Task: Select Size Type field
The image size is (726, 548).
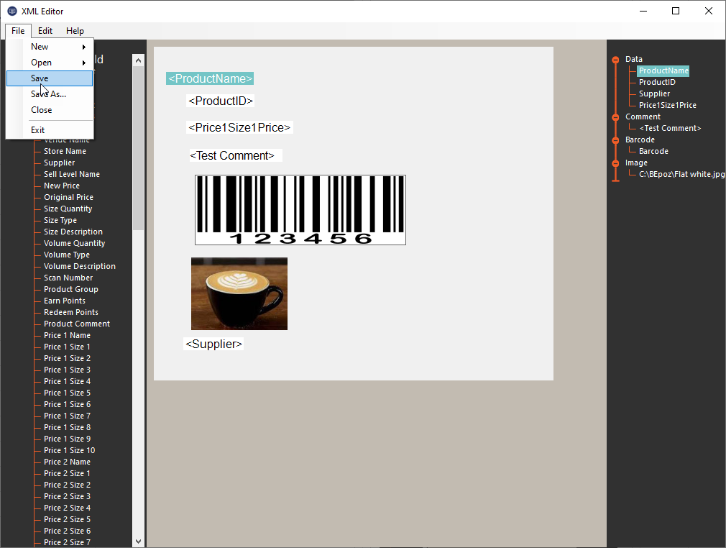Action: coord(60,221)
